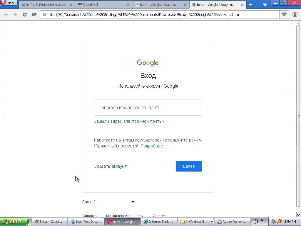Switch to R Project for Statistics tab
Screen dimensions: 301x226
tap(47, 5)
